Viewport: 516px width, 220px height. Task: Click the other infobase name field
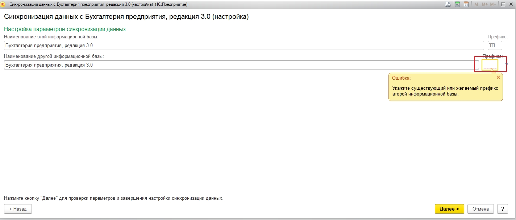(241, 65)
